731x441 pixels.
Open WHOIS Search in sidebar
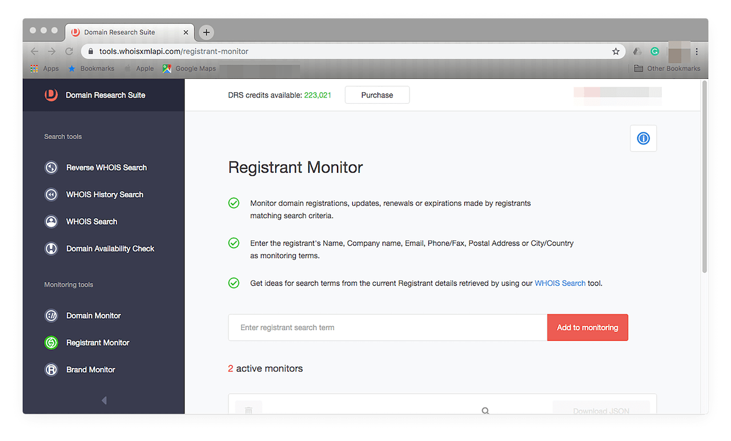91,221
